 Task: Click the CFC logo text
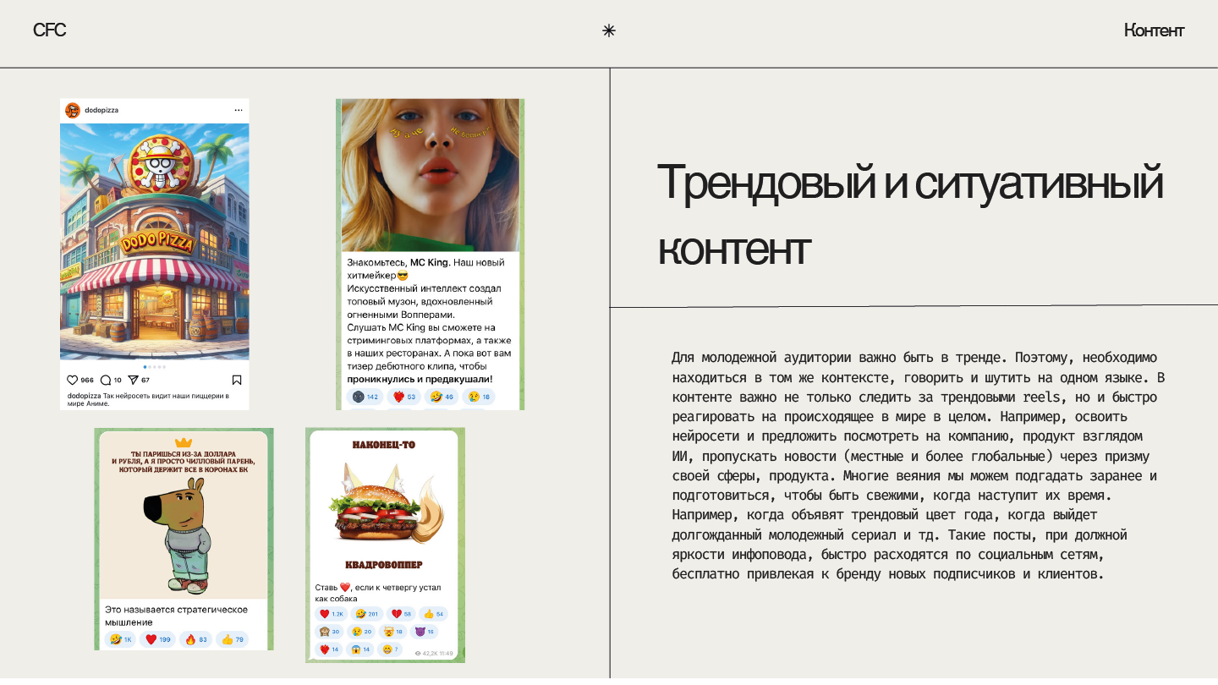point(49,30)
